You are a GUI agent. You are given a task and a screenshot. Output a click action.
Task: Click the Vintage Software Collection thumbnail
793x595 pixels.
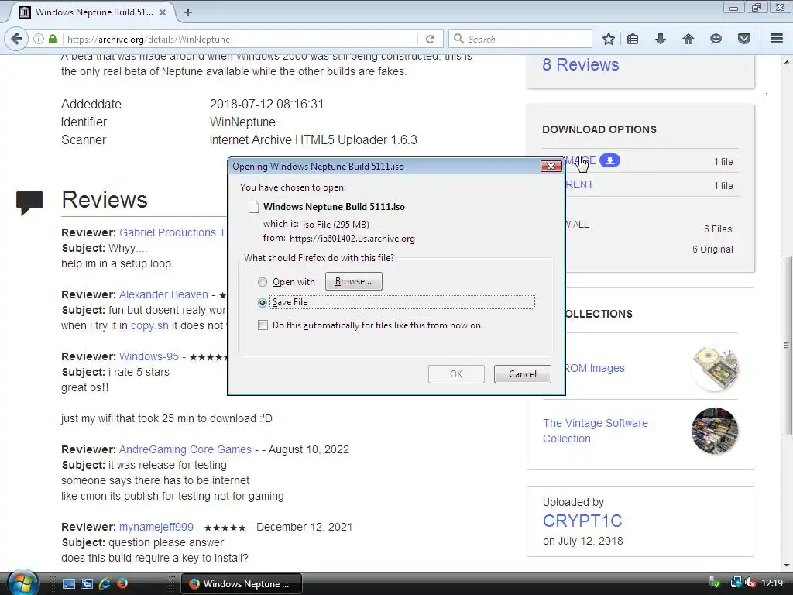(715, 431)
